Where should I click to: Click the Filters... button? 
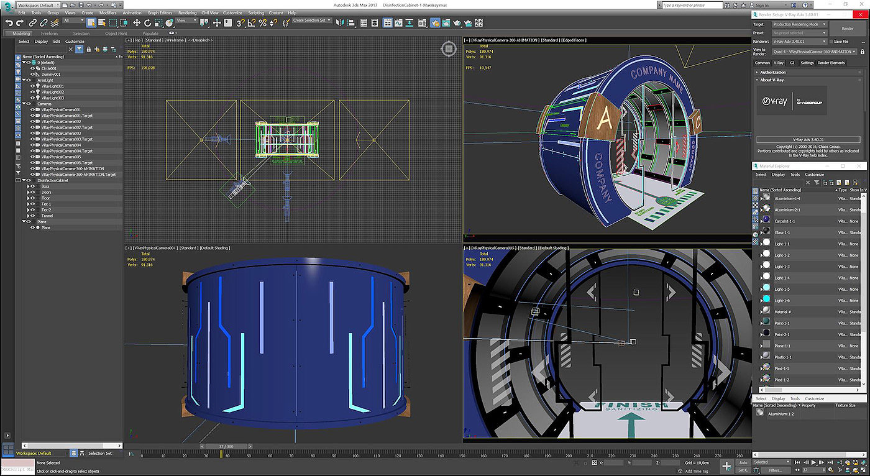[x=775, y=470]
